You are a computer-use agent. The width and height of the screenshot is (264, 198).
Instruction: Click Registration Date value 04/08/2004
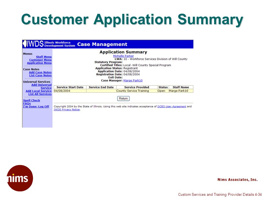(131, 74)
